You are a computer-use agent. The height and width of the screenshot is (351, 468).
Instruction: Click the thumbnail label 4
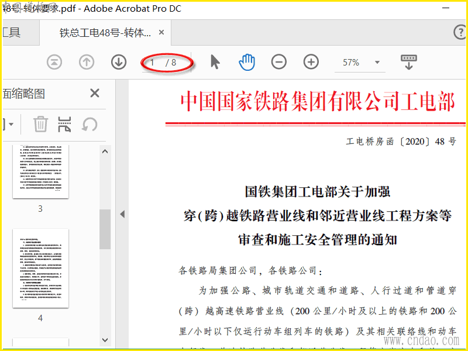coord(40,318)
